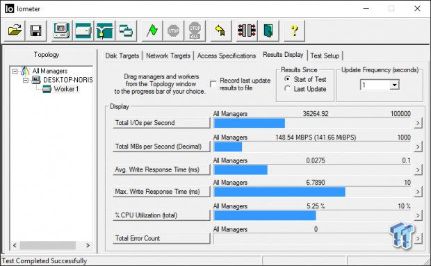Switch to Network Targets tab
Screen dimensions: 431x266
[168, 56]
